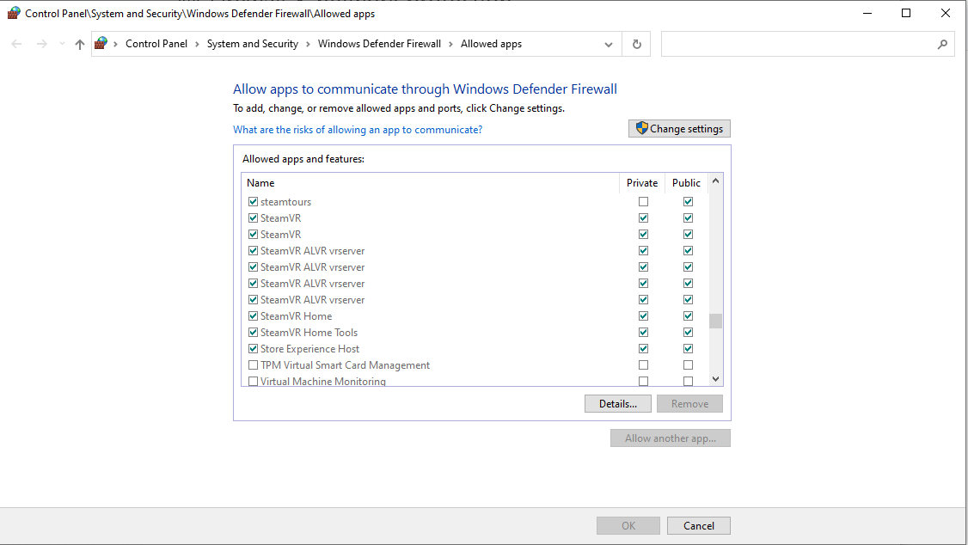Viewport: 968px width, 545px height.
Task: Enable TPM Virtual Smart Card Management checkbox
Action: 253,364
